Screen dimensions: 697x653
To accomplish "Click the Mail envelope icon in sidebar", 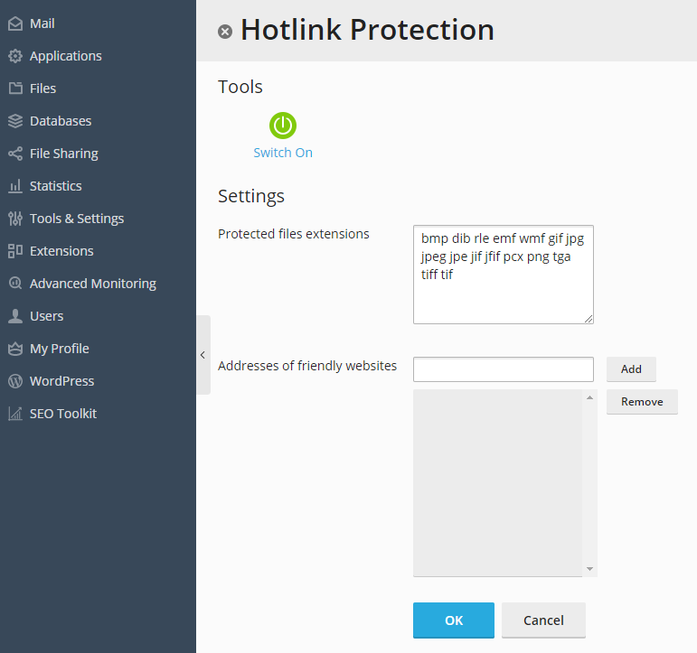I will [x=15, y=23].
